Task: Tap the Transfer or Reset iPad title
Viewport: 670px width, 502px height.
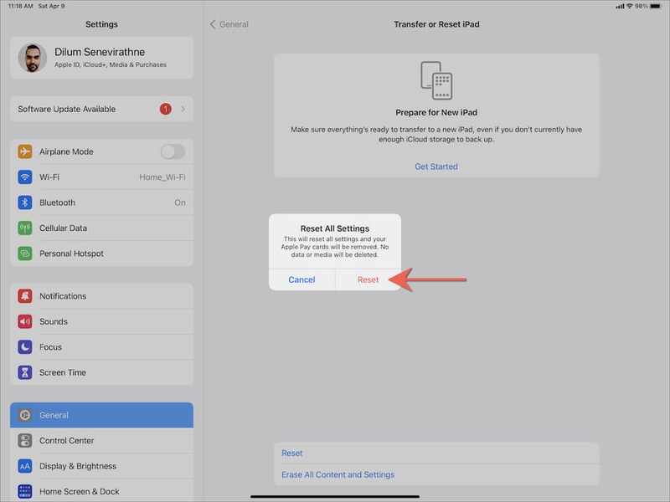Action: 436,24
